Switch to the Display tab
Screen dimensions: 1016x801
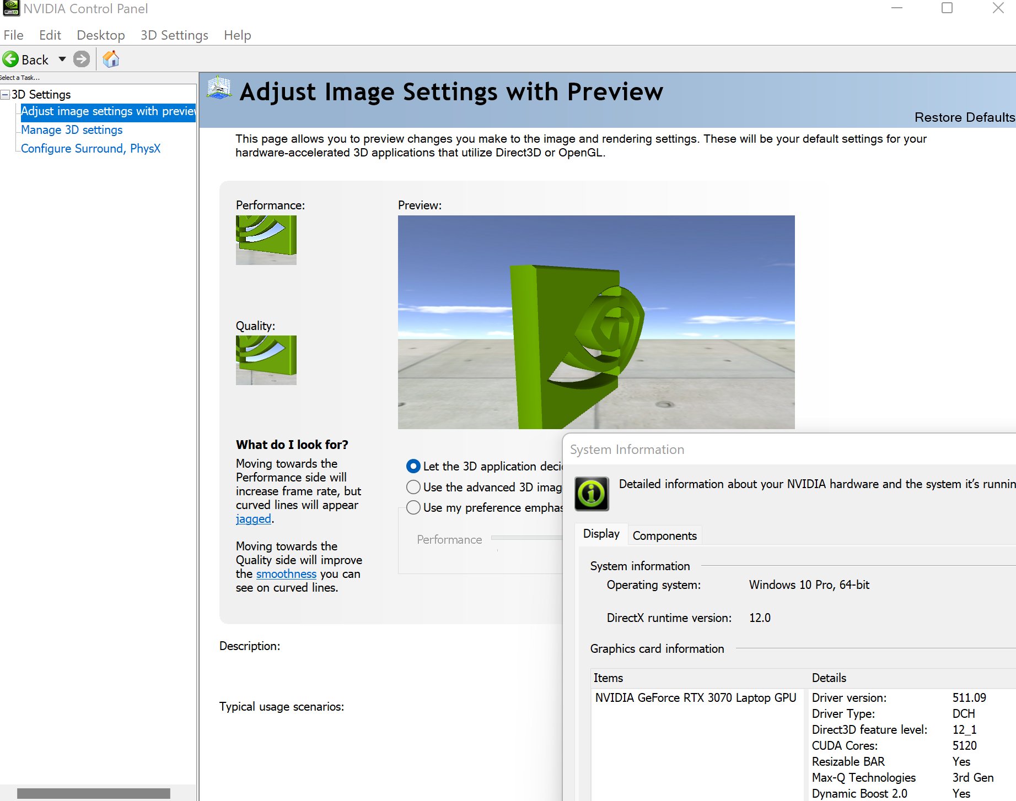(601, 534)
